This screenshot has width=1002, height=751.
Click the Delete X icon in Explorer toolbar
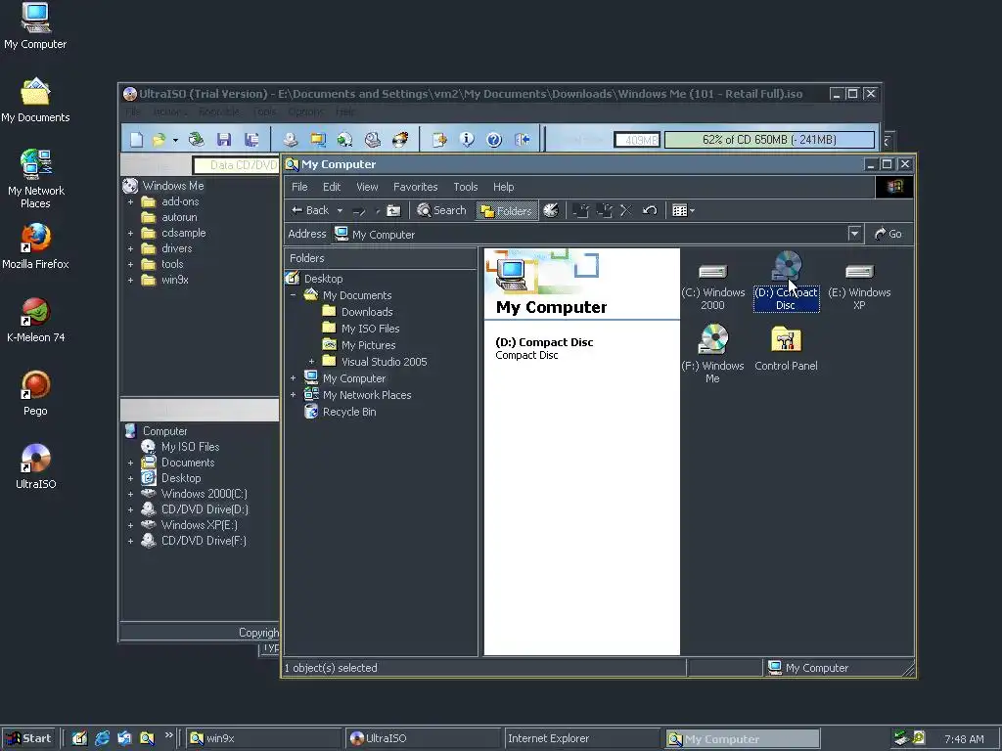pos(626,210)
